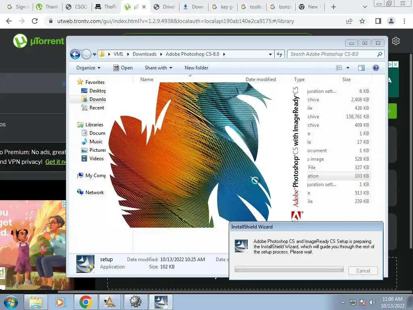
Task: Open Videos library
Action: [93, 158]
